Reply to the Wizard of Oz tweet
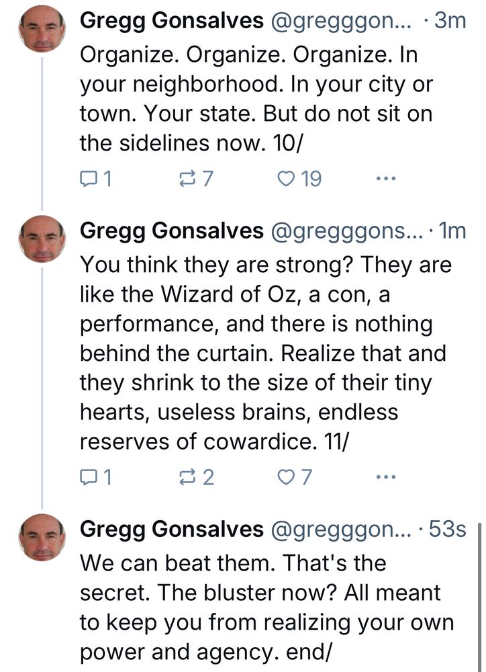Screen dimensions: 486x672 click(x=89, y=477)
